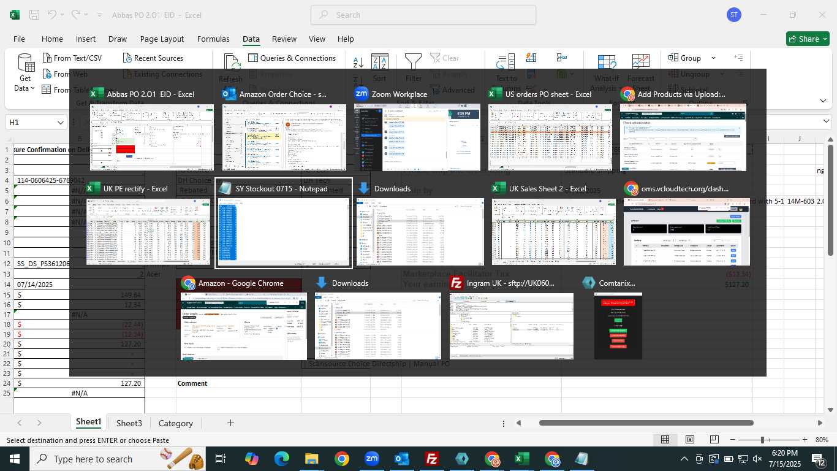
Task: Add a new sheet
Action: (x=230, y=423)
